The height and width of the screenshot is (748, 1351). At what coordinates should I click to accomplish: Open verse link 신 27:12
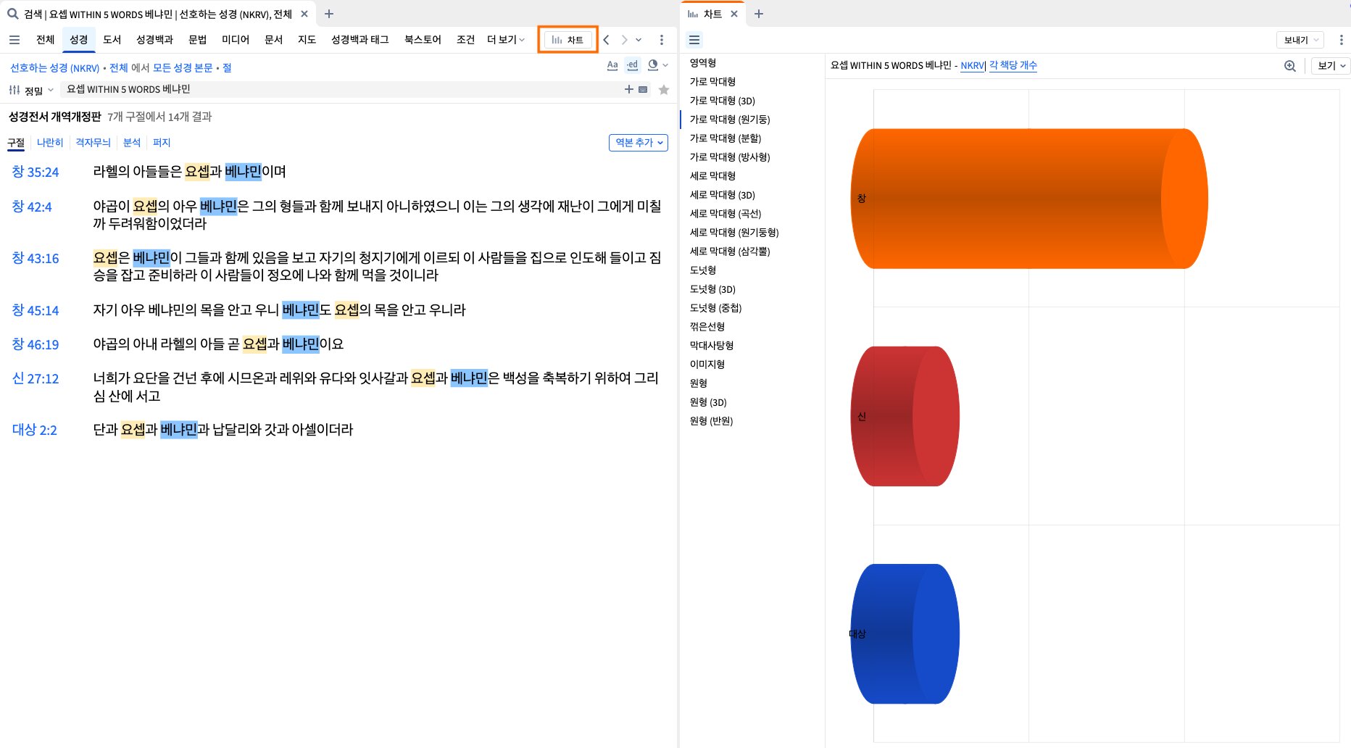[x=36, y=379]
